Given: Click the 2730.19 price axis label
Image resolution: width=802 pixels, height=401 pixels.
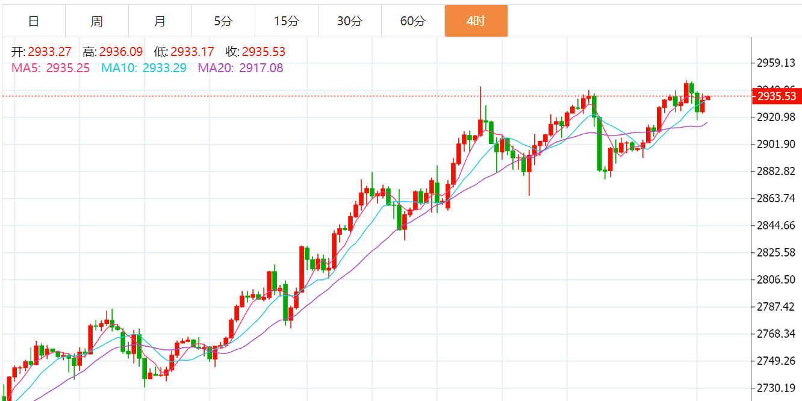Looking at the screenshot, I should pos(776,388).
